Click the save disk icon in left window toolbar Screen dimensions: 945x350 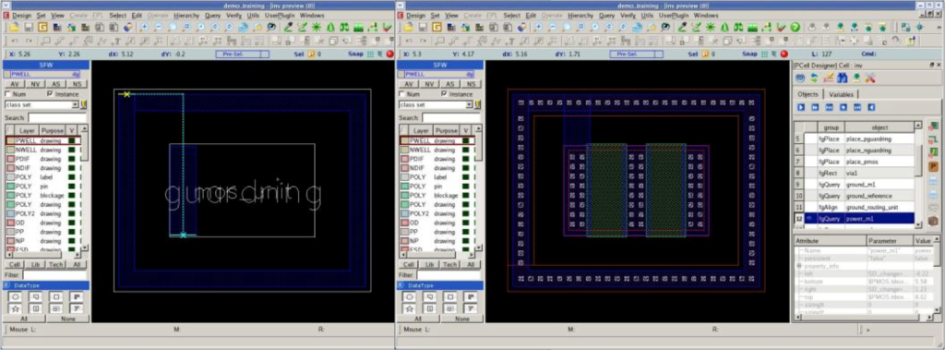pos(29,27)
